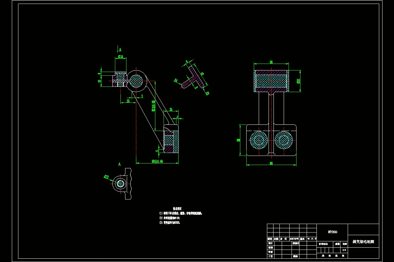Select technical requirement line (2)
Screen dimensions: 394x262
coord(170,218)
